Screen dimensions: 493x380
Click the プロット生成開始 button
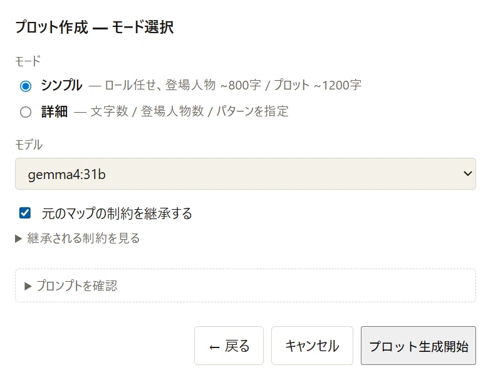click(418, 346)
